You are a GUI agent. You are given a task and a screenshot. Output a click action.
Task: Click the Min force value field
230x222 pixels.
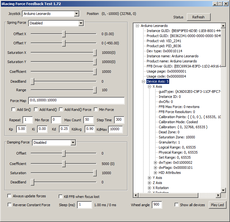coord(56,120)
